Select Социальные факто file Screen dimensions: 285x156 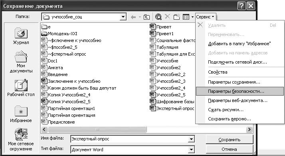tap(172, 40)
